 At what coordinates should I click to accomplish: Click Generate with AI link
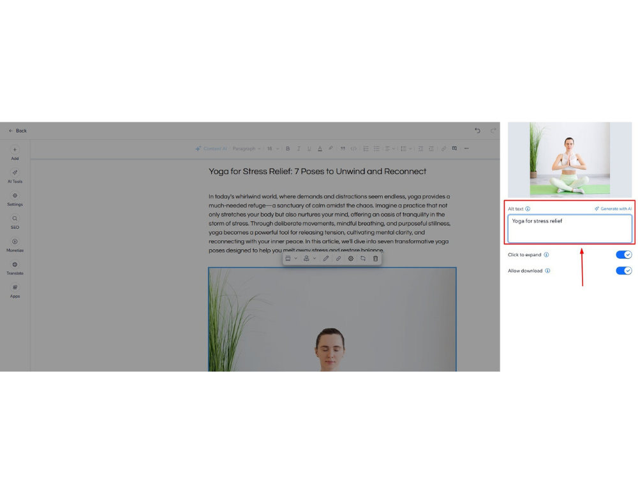[x=613, y=209]
